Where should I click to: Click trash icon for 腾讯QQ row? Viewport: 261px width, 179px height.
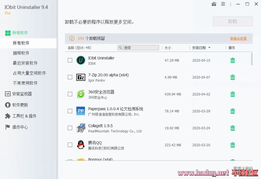click(232, 145)
